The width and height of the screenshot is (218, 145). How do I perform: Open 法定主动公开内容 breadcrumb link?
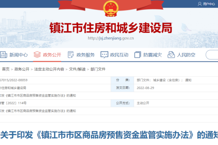pyautogui.click(x=49, y=69)
